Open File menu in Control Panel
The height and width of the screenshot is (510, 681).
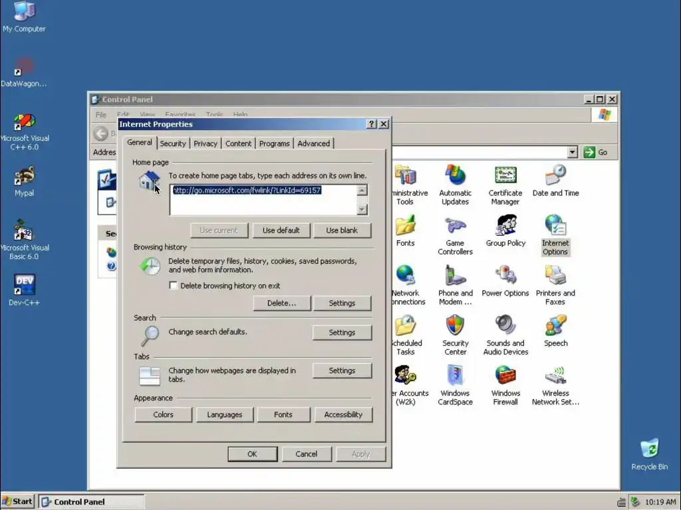pos(101,114)
